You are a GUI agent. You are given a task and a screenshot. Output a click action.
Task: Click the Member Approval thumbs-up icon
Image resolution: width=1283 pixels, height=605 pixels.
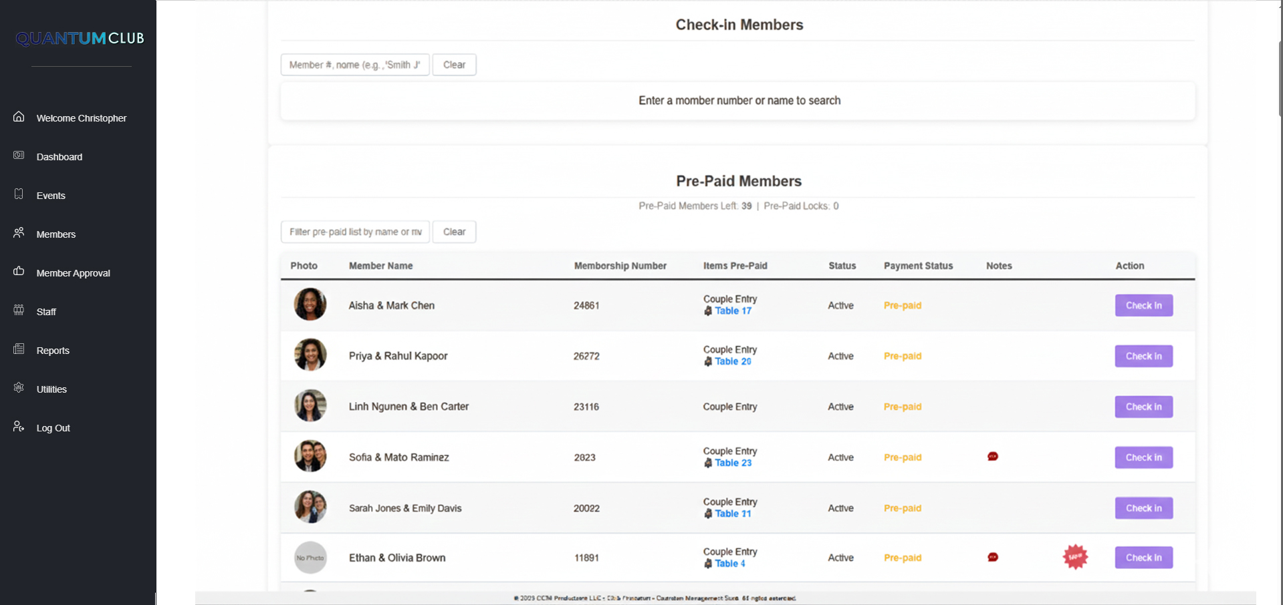(x=19, y=272)
